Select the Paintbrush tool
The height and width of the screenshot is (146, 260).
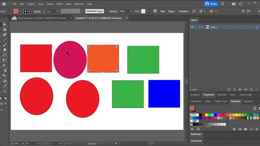(4, 45)
